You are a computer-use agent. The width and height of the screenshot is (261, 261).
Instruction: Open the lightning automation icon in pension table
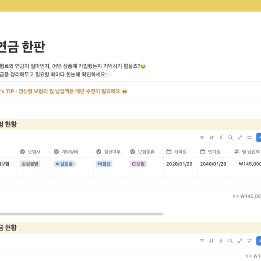click(221, 241)
